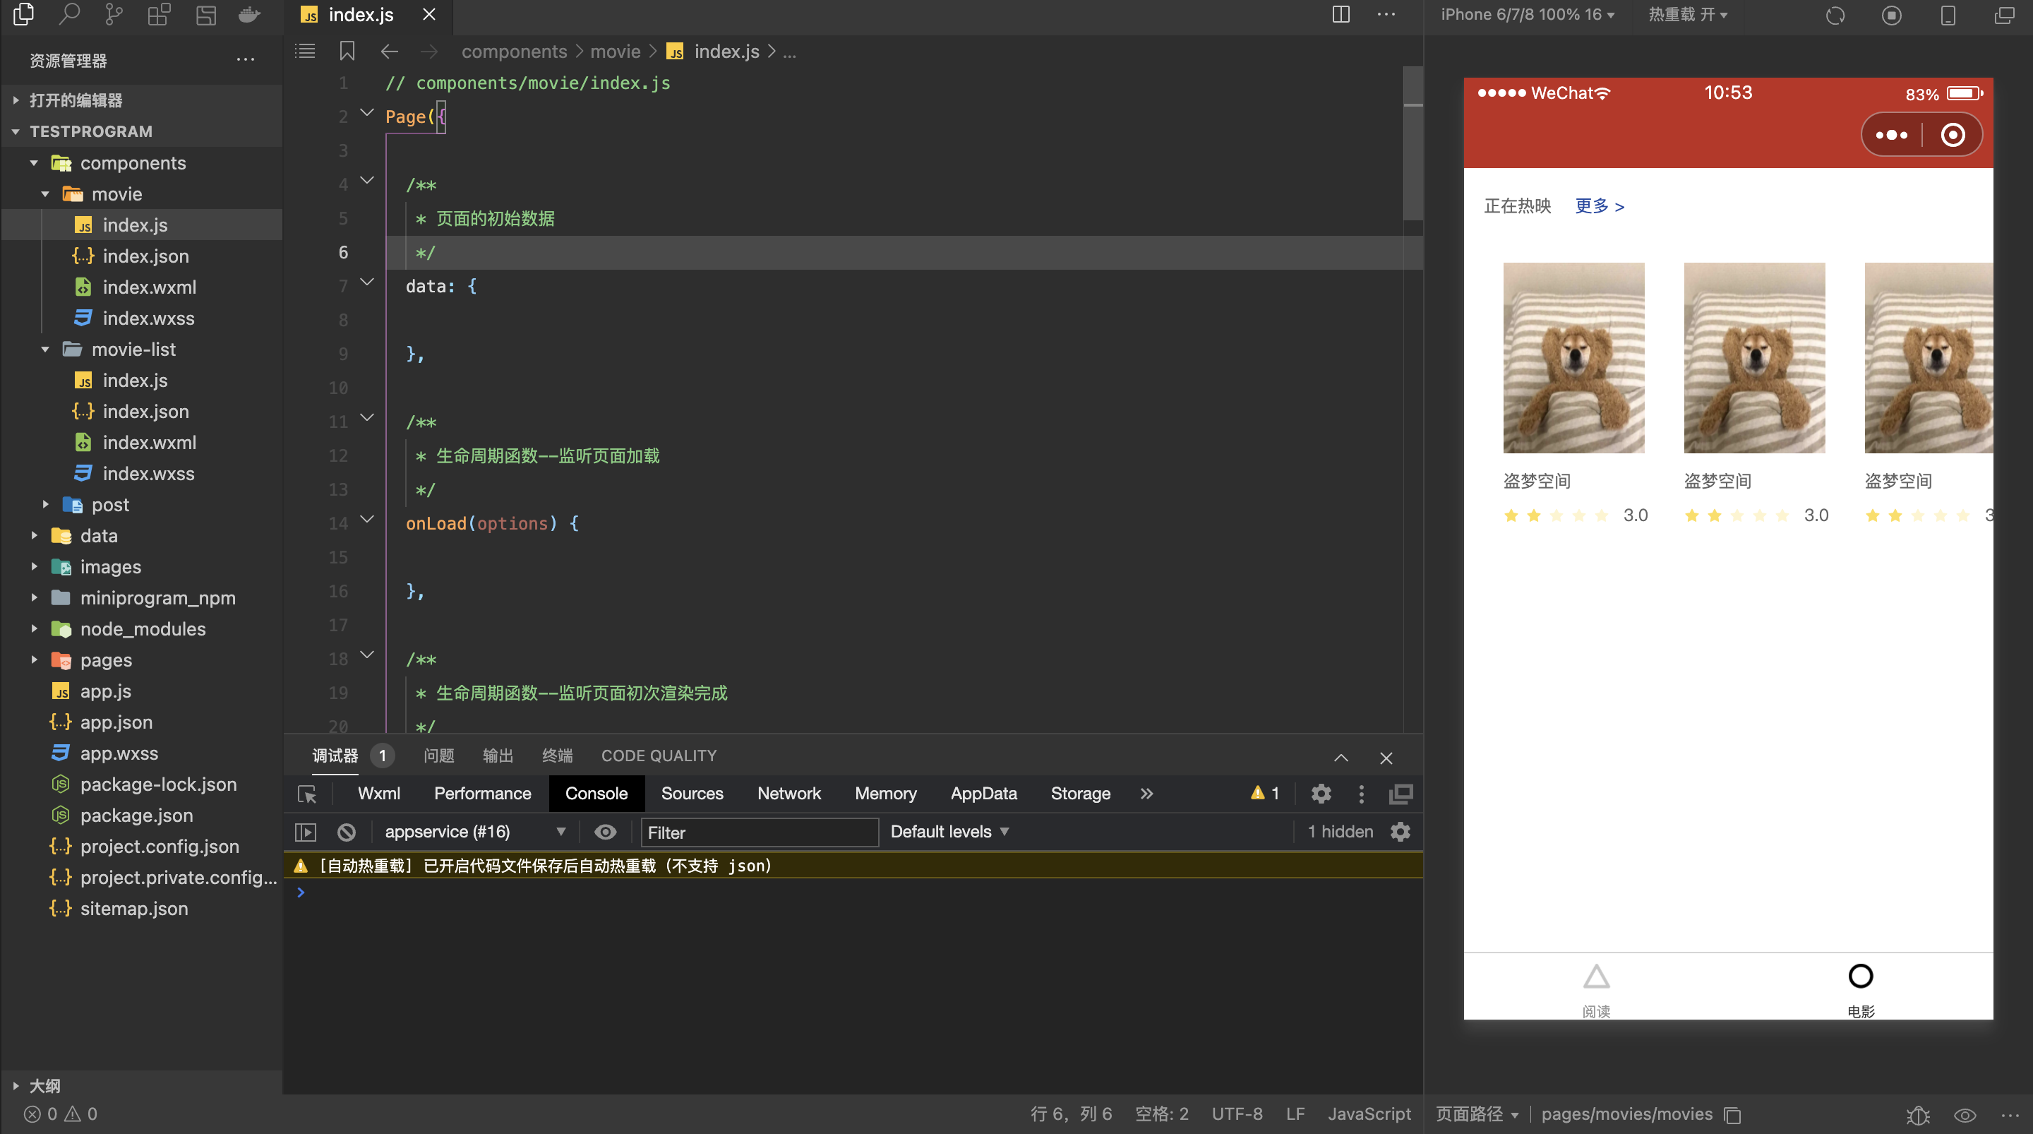Click the outline list icon above editor
The height and width of the screenshot is (1134, 2033).
point(305,52)
